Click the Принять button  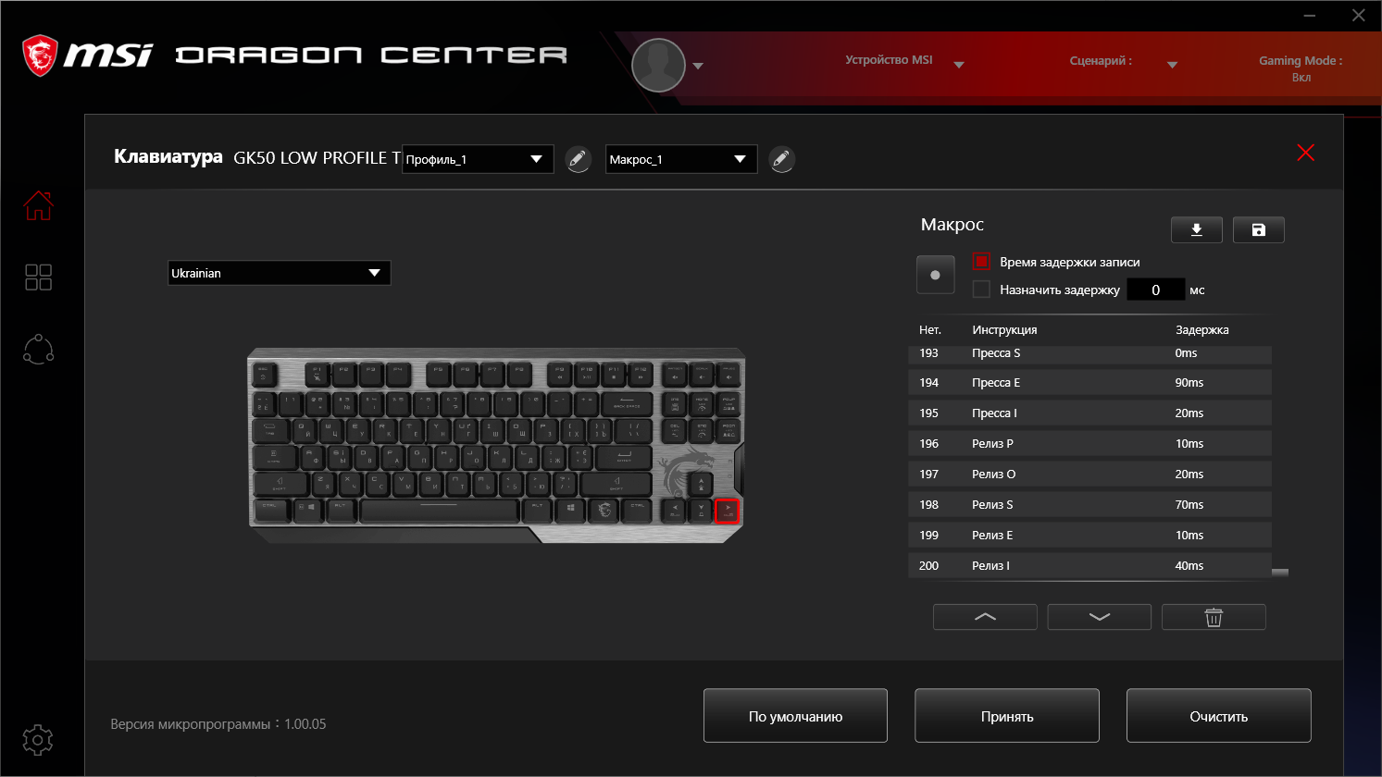click(x=1007, y=716)
